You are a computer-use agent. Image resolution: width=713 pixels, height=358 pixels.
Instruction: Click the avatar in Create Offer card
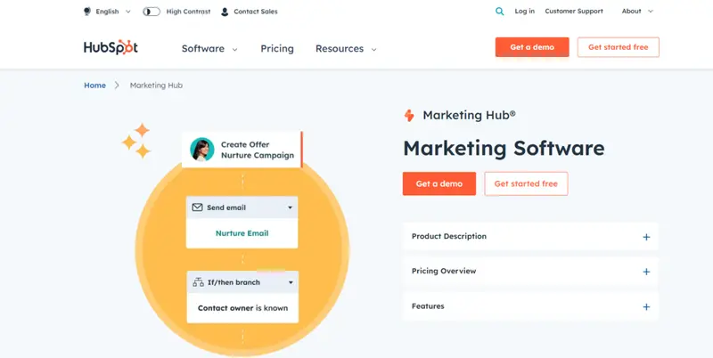point(202,150)
